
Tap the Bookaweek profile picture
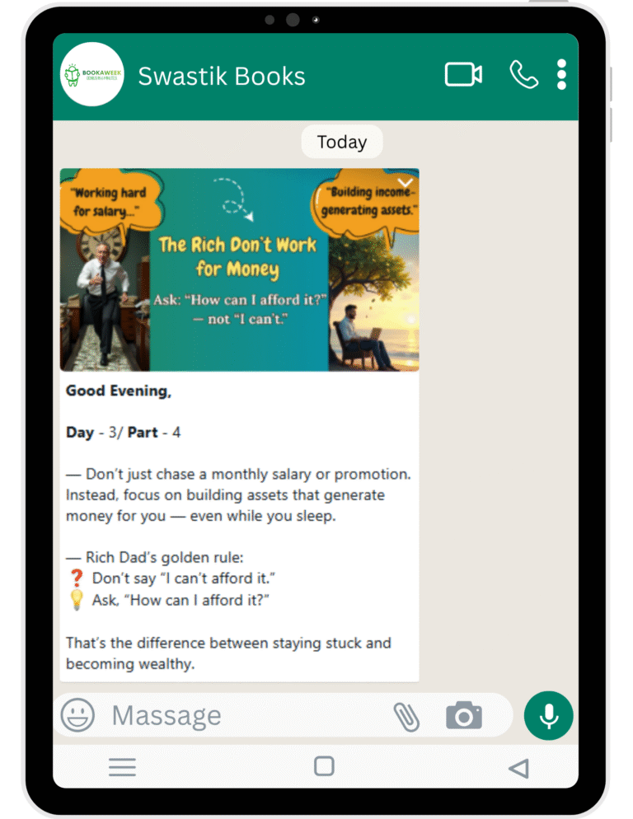click(92, 75)
